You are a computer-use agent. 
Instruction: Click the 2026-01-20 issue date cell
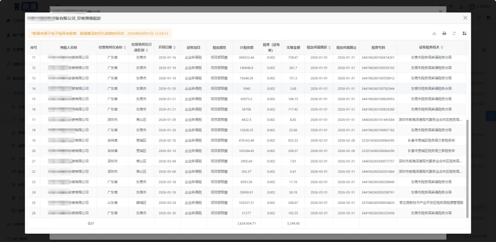pyautogui.click(x=167, y=89)
